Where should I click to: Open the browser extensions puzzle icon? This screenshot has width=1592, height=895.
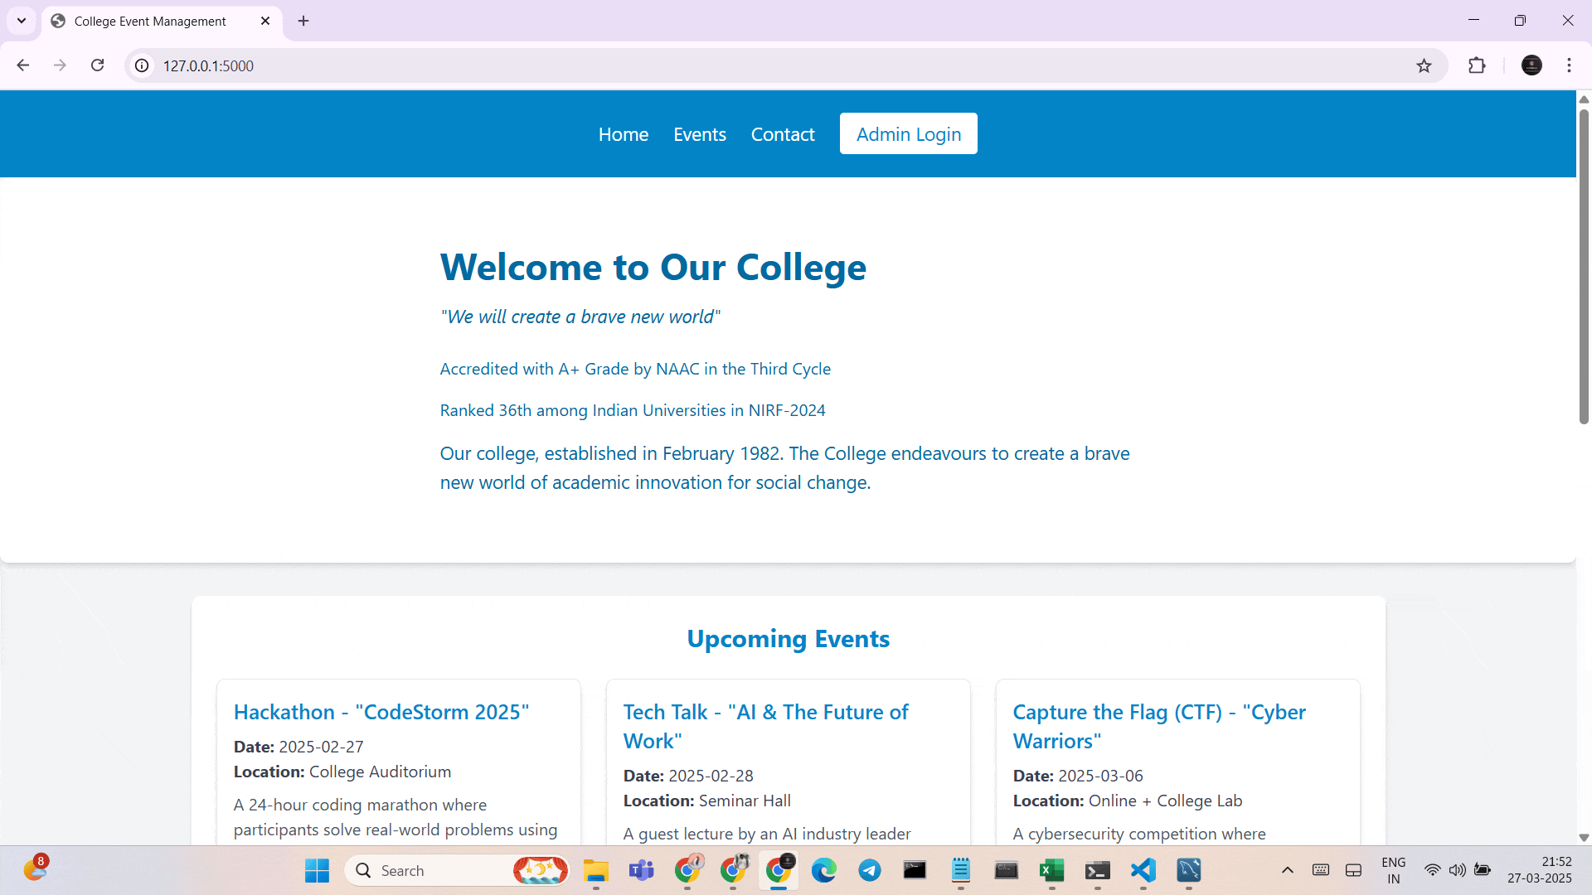click(1477, 65)
